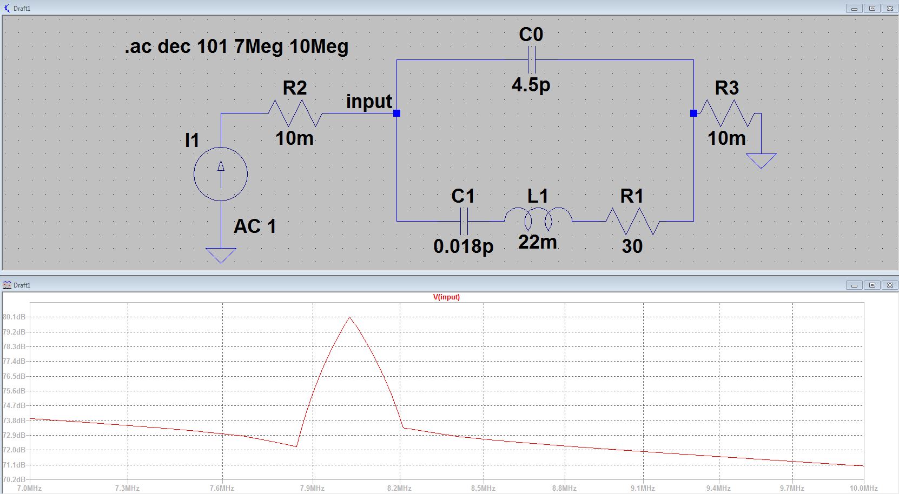The width and height of the screenshot is (899, 494).
Task: Select the "input" net label
Action: pyautogui.click(x=369, y=102)
